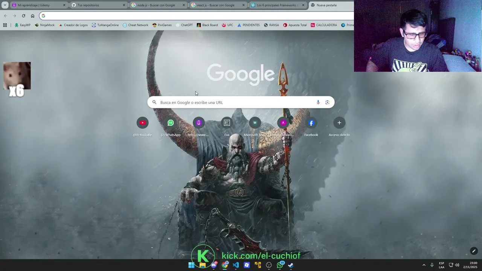The height and width of the screenshot is (271, 482).
Task: Close the node js search tab
Action: (184, 5)
